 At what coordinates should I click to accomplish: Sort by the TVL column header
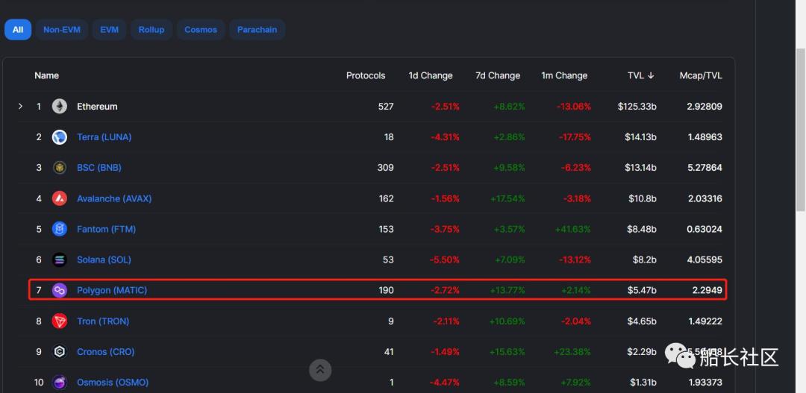641,75
